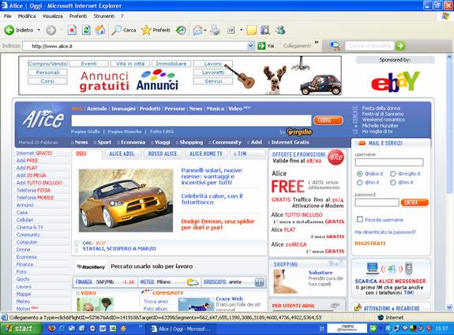Print the page using printer icon

point(215,30)
